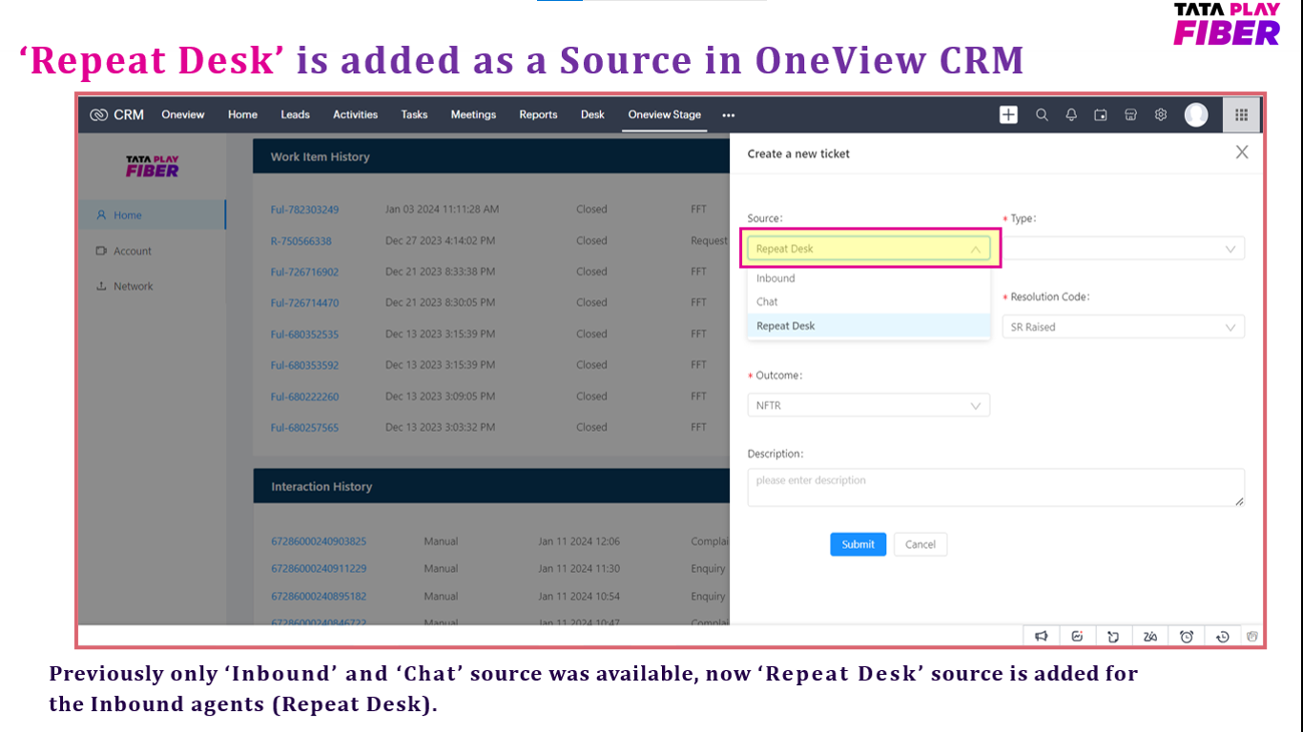Click the Description text area

[x=996, y=487]
